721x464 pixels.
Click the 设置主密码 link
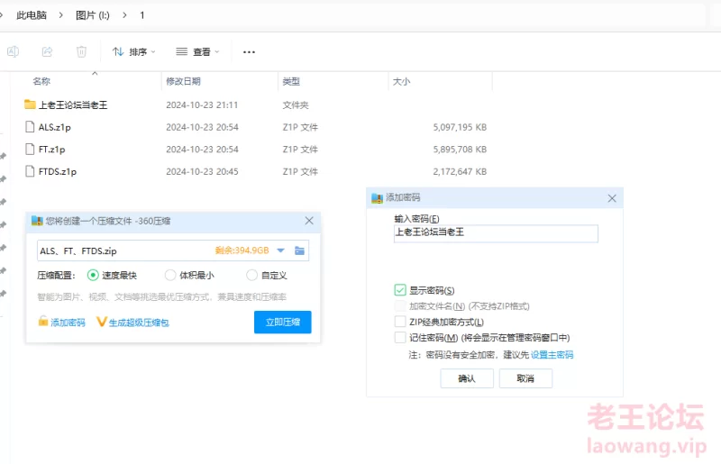(x=552, y=355)
